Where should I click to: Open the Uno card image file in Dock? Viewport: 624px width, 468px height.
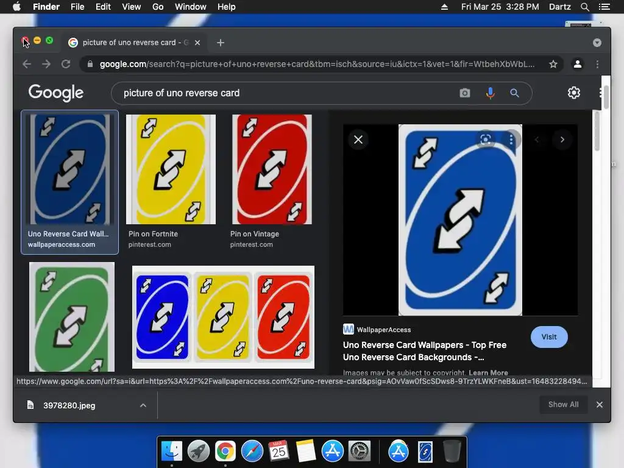pos(425,452)
